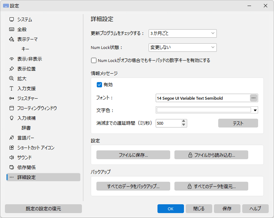
Task: Expand the 文字色 color dropdown arrow
Action: [255, 110]
